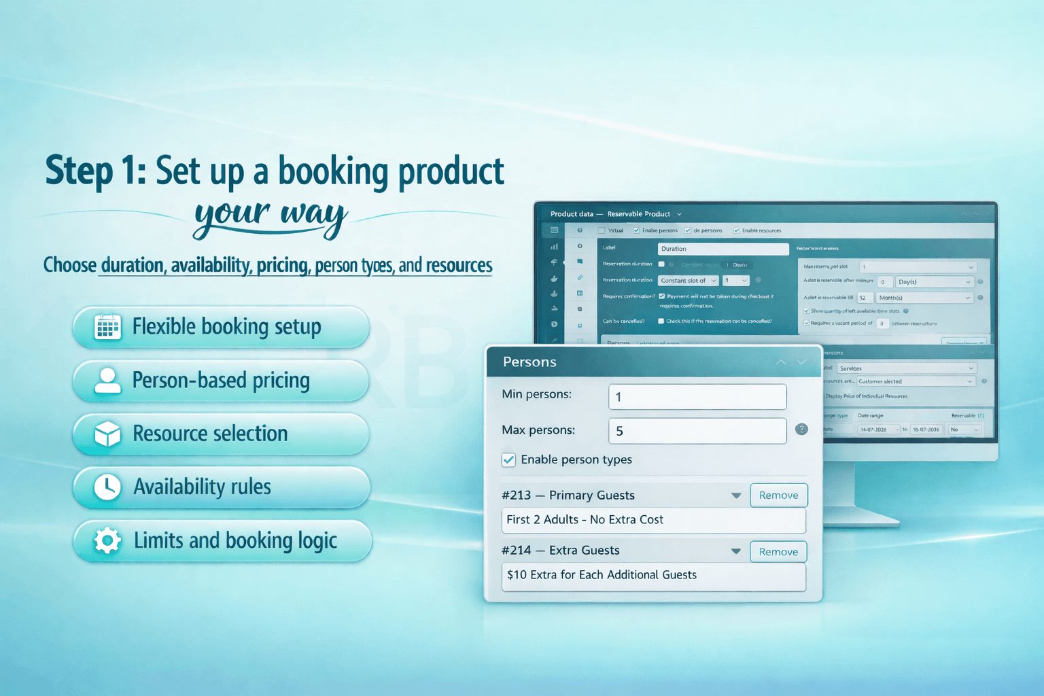The height and width of the screenshot is (696, 1044).
Task: Click the flag icon in the product data sidebar
Action: click(x=555, y=263)
